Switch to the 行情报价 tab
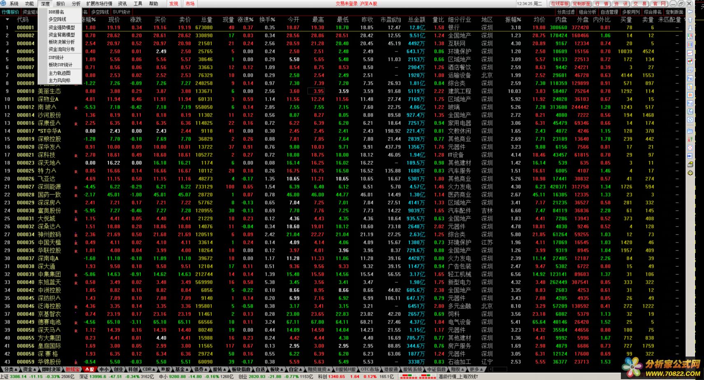The width and height of the screenshot is (704, 380). click(10, 12)
